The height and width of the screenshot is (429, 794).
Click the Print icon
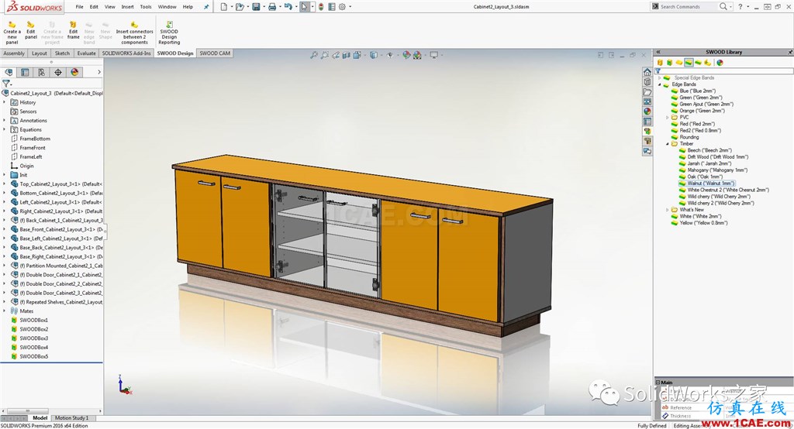tap(272, 6)
